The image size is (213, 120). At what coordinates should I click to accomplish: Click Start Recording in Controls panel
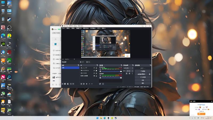click(143, 71)
